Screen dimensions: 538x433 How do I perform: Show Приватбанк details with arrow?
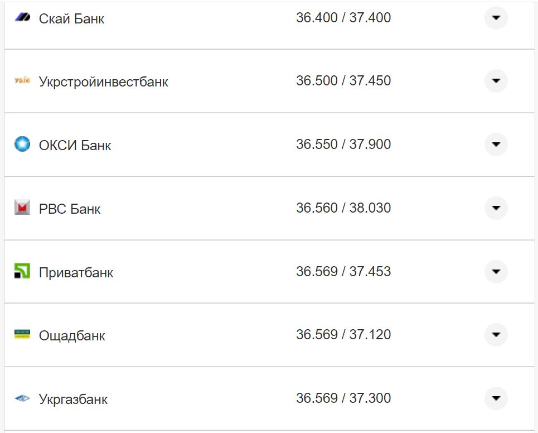[x=496, y=272]
